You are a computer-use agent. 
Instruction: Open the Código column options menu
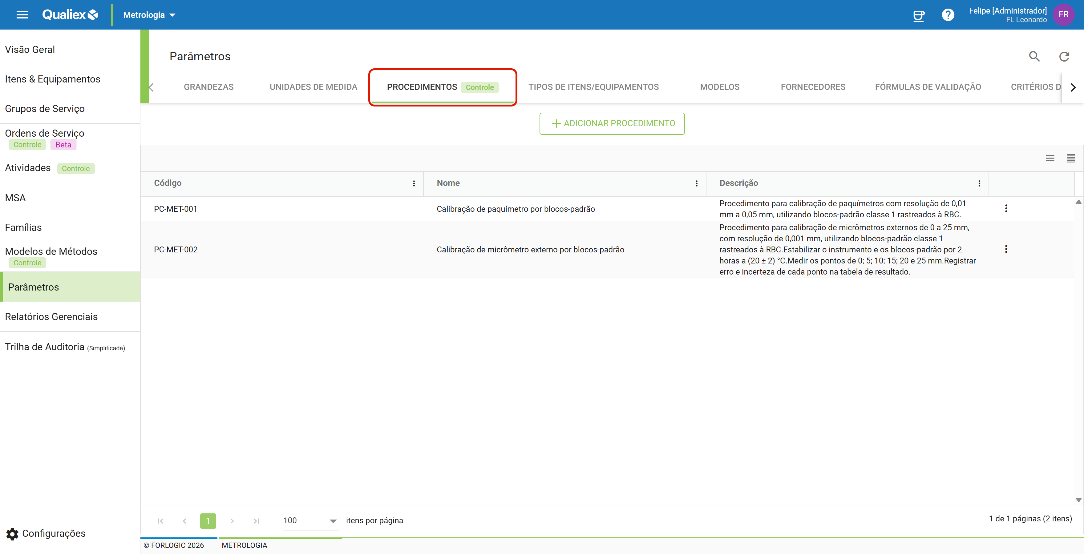coord(414,183)
